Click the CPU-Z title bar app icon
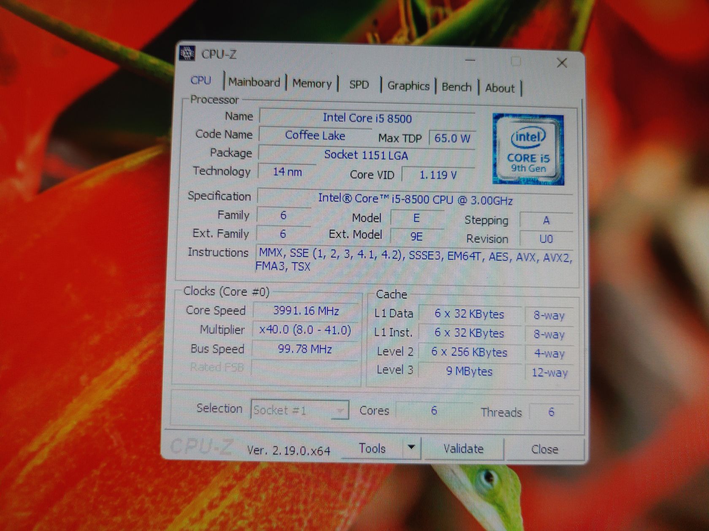709x531 pixels. click(x=187, y=54)
